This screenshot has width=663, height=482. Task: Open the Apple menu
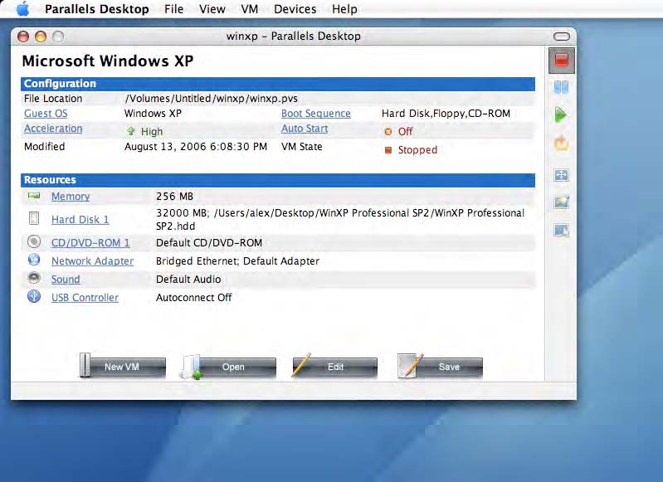(x=23, y=9)
